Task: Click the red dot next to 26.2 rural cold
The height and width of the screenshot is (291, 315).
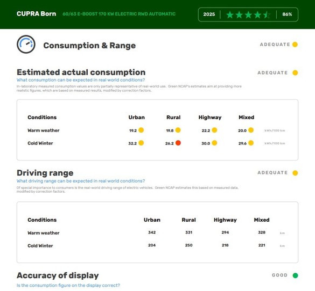Action: coord(178,143)
